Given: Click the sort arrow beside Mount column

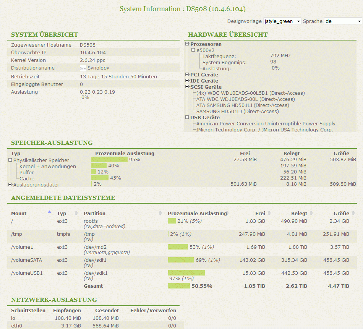Looking at the screenshot, I should [49, 212].
